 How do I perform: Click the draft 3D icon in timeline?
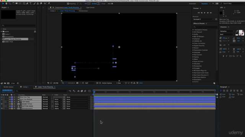click(74, 91)
